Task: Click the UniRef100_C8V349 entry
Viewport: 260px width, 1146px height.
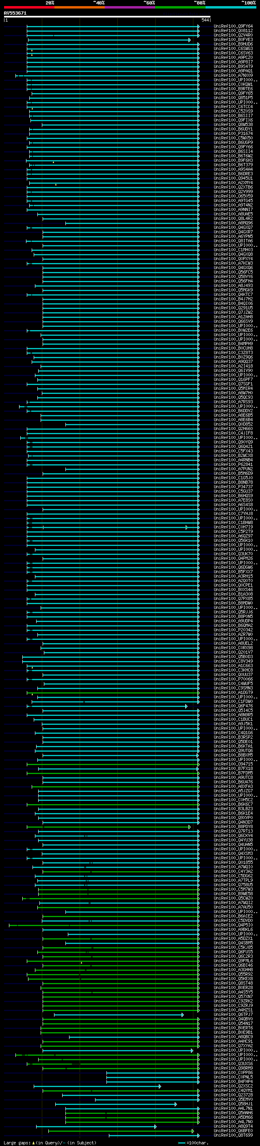Action: tap(233, 661)
